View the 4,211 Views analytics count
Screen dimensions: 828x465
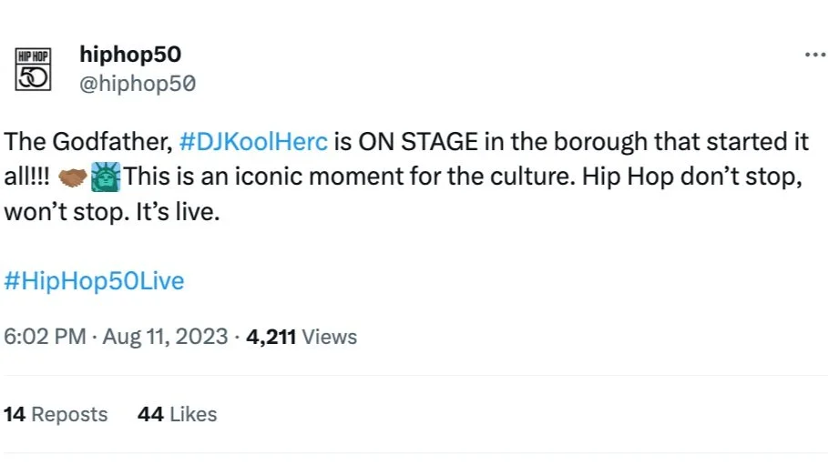302,337
